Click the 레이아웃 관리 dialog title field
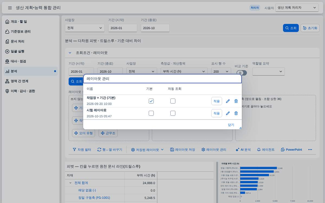Screen dimensions: 325x203 [x=162, y=79]
